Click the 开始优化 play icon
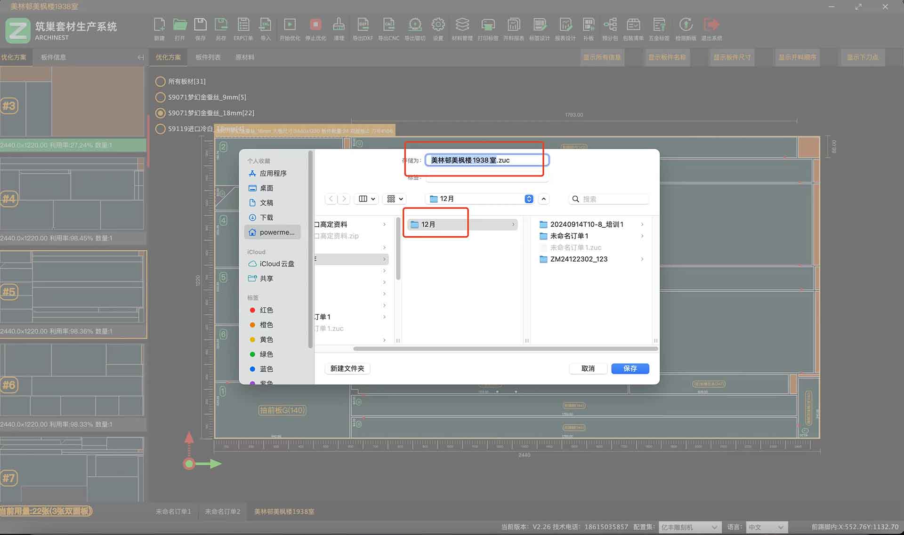This screenshot has width=904, height=535. [x=290, y=25]
